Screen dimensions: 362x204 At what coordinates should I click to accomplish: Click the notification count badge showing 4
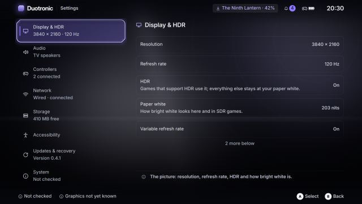[x=292, y=8]
